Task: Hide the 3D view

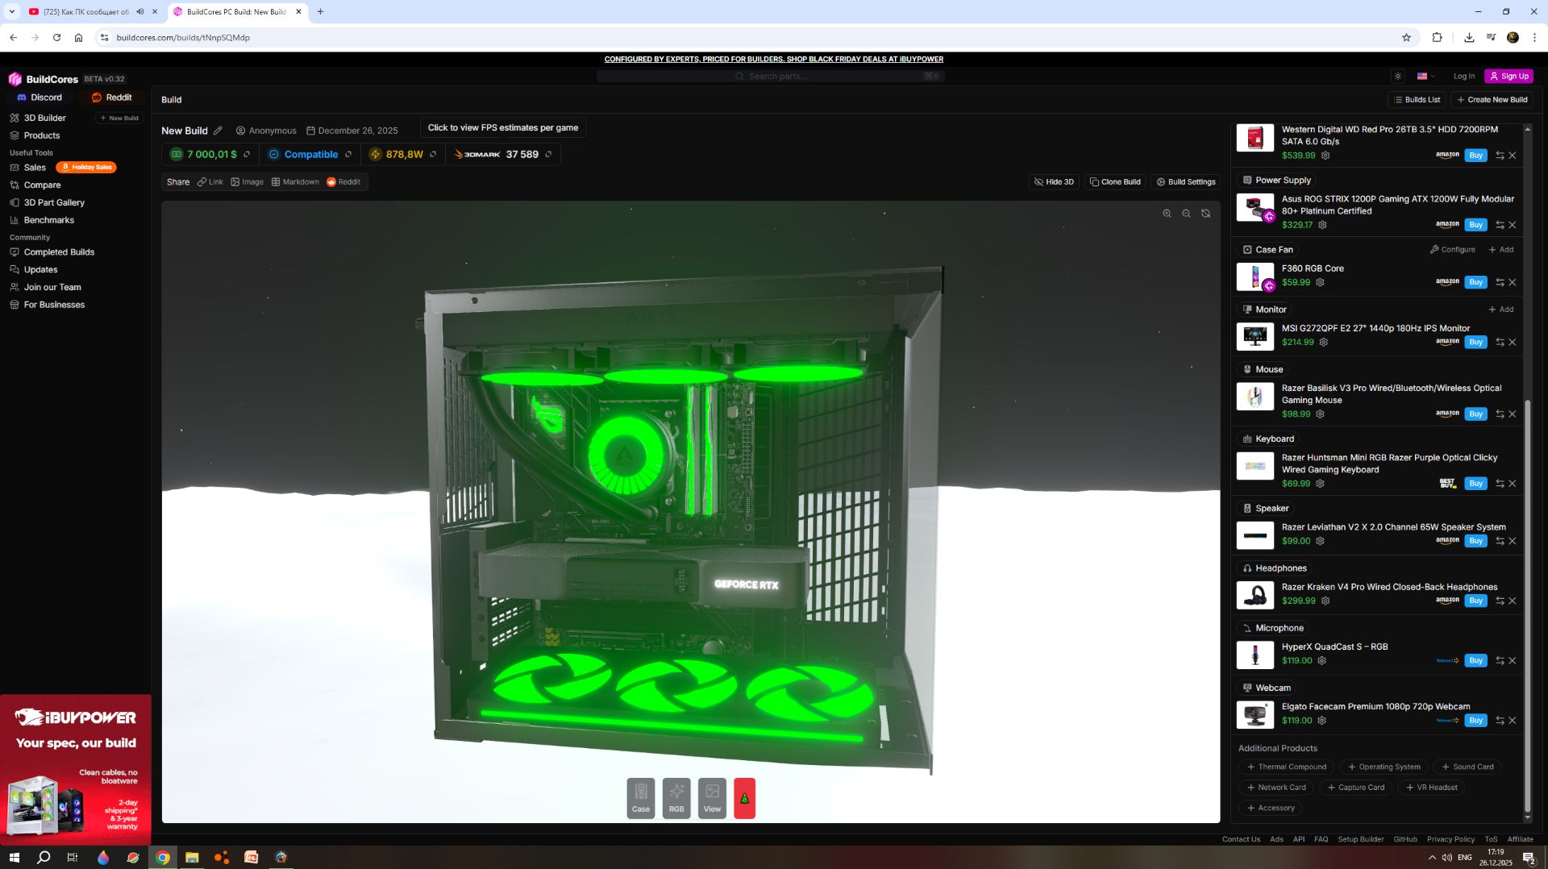Action: (x=1054, y=182)
